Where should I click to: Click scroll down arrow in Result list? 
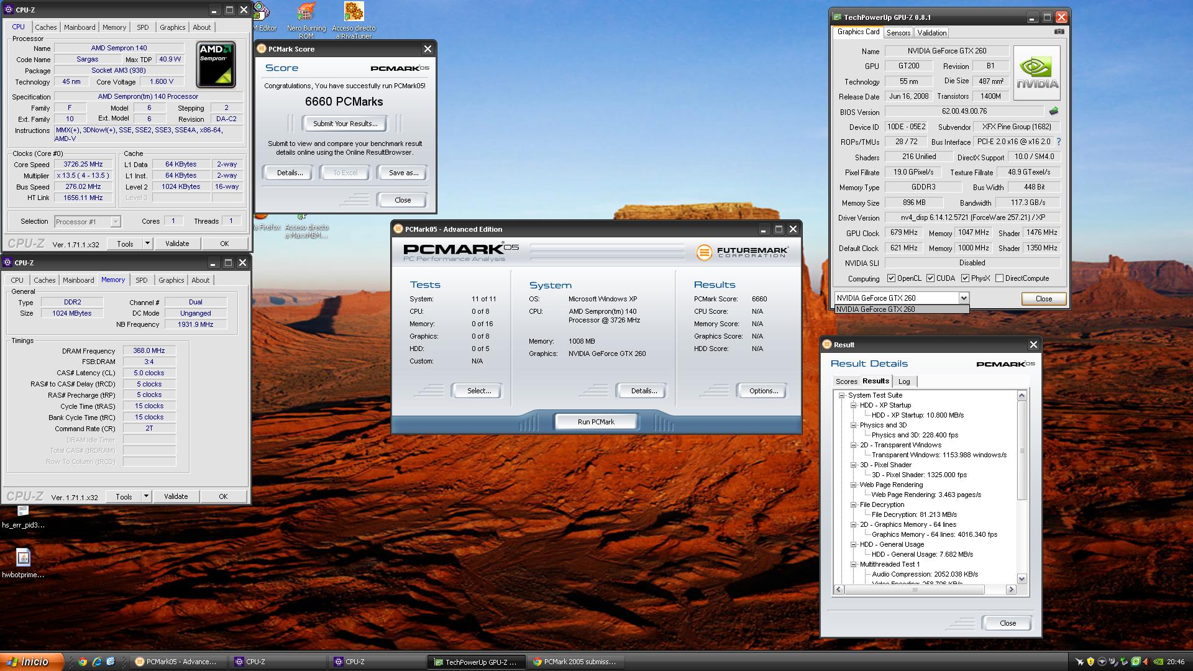1022,578
